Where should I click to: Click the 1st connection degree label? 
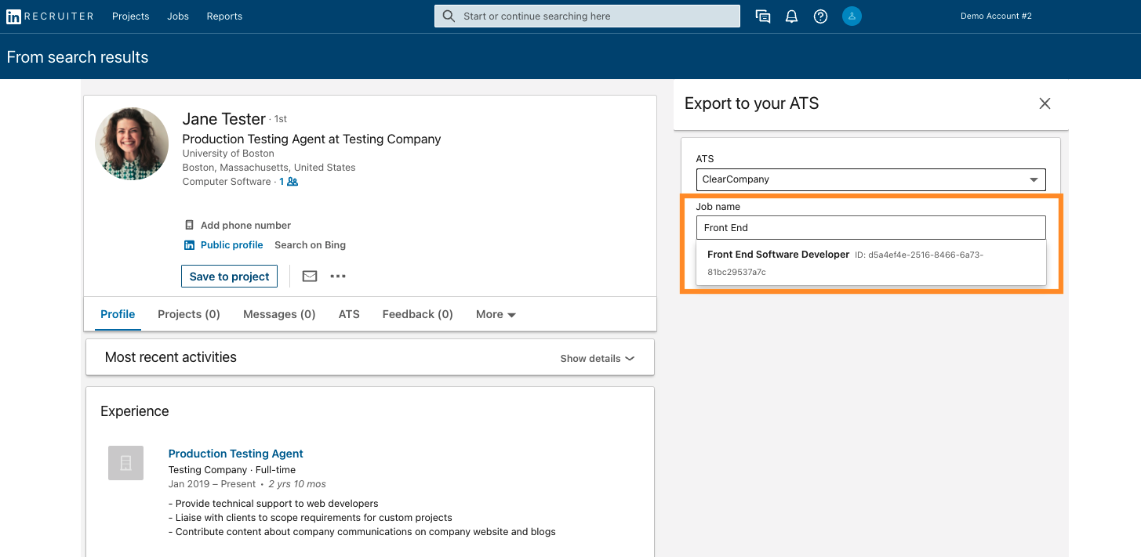pyautogui.click(x=280, y=119)
